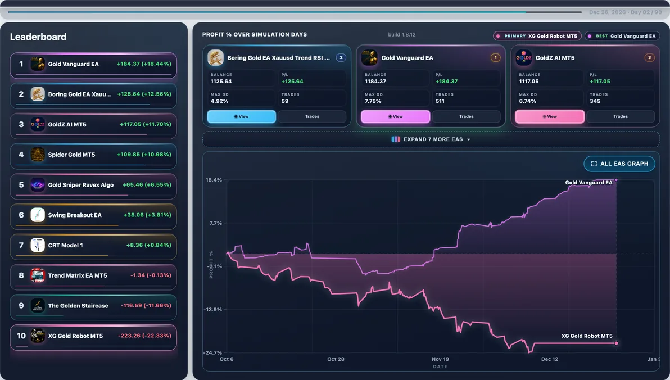Select the XG Gold Robot MT5 leaderboard row

93,337
